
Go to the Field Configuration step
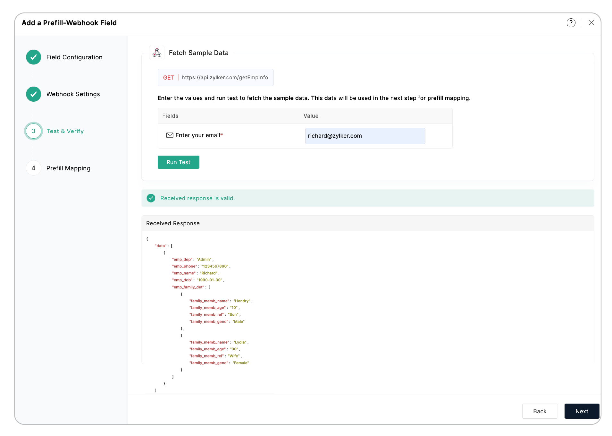pyautogui.click(x=74, y=57)
